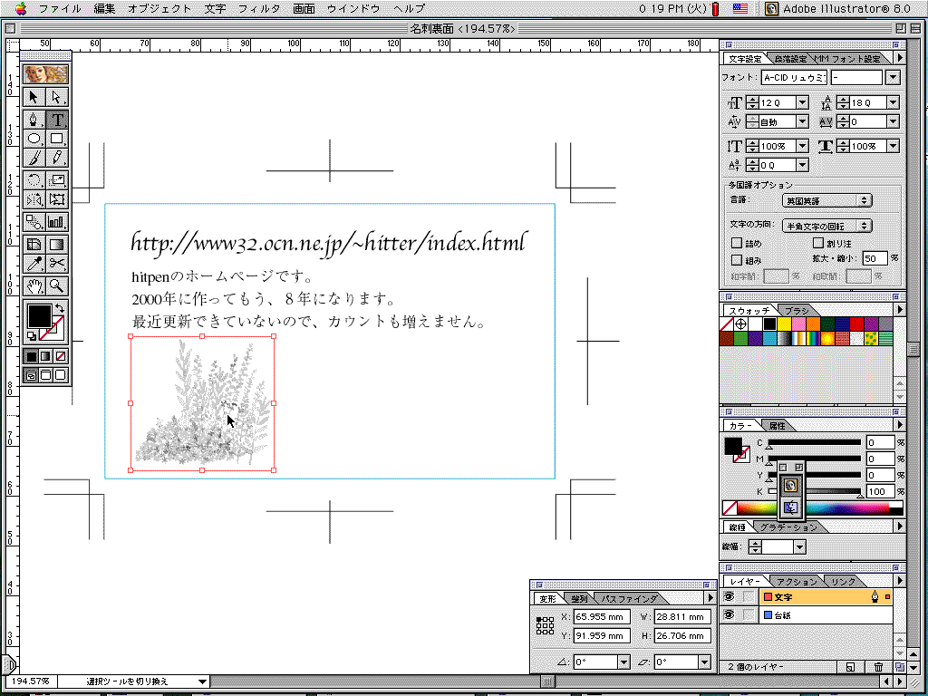
Task: Open the 線幅 stroke weight dropdown arrow
Action: click(x=799, y=546)
